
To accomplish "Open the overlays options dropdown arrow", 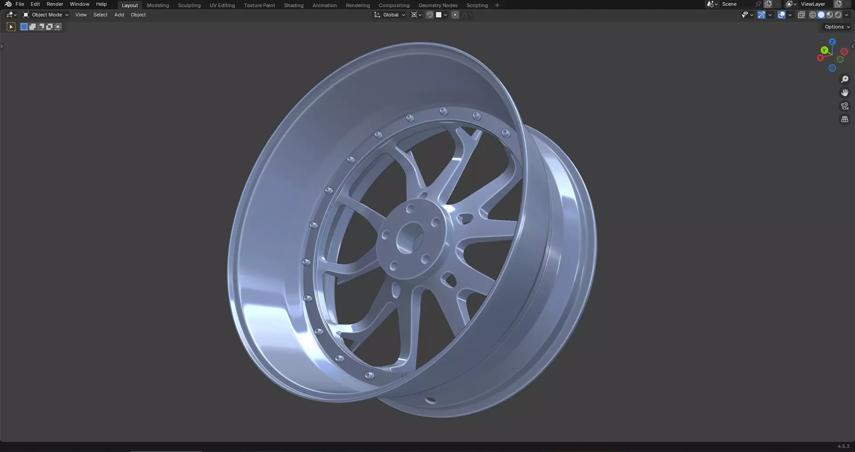I will [x=790, y=15].
